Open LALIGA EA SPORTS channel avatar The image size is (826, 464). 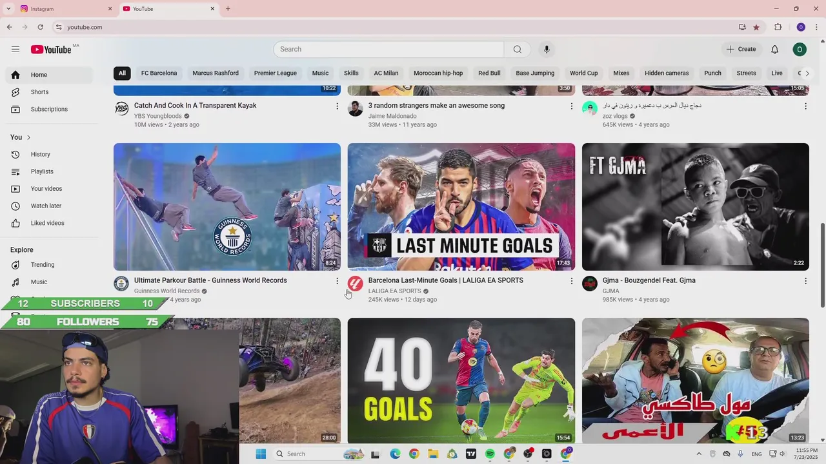(356, 284)
